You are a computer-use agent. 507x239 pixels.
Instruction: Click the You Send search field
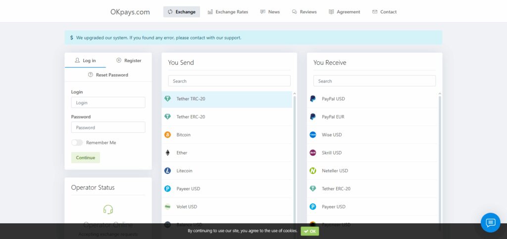click(229, 81)
